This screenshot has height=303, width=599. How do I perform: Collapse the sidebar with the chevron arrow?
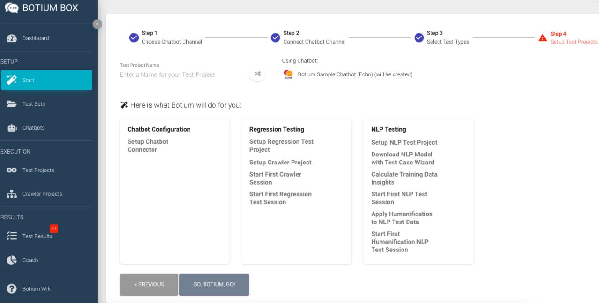click(x=97, y=24)
